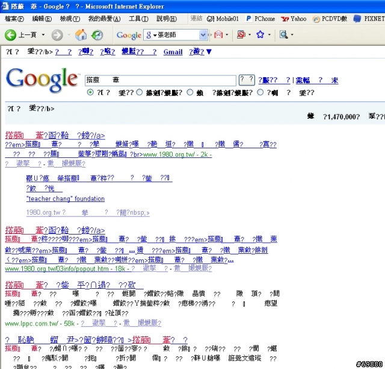This screenshot has width=385, height=369.
Task: Click the PChome P icon
Action: [x=248, y=19]
